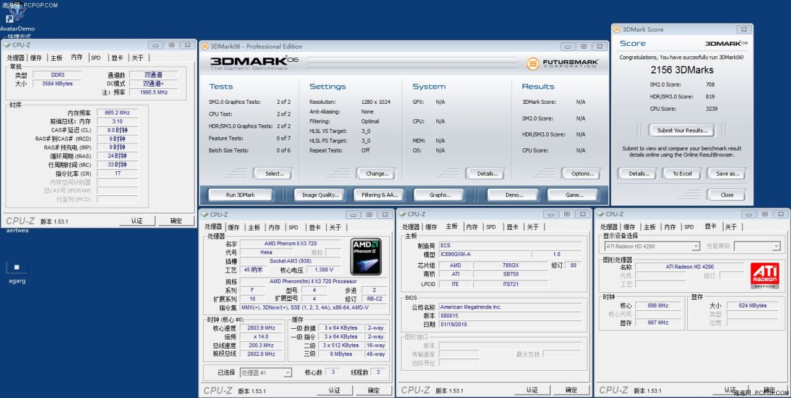Click title bar icon of 3DMark Score window
Image resolution: width=791 pixels, height=398 pixels.
pos(617,29)
